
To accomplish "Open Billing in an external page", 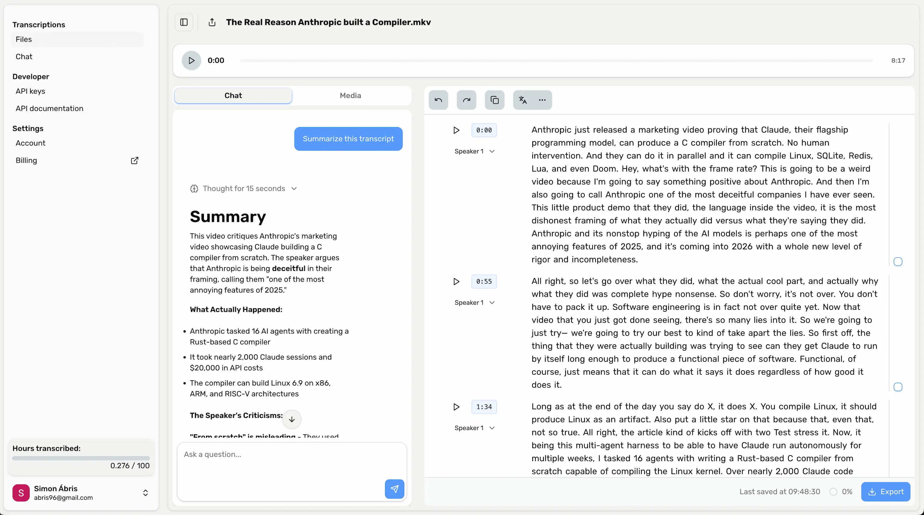I will click(x=134, y=160).
